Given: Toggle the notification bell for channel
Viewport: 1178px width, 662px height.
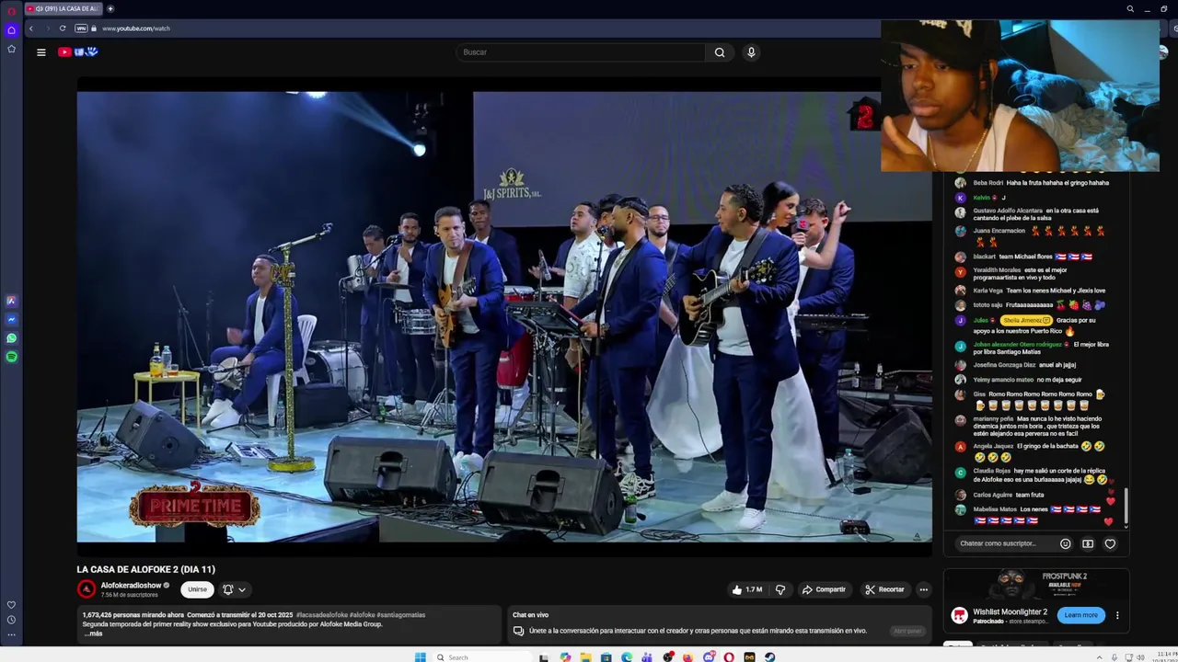Looking at the screenshot, I should (228, 589).
